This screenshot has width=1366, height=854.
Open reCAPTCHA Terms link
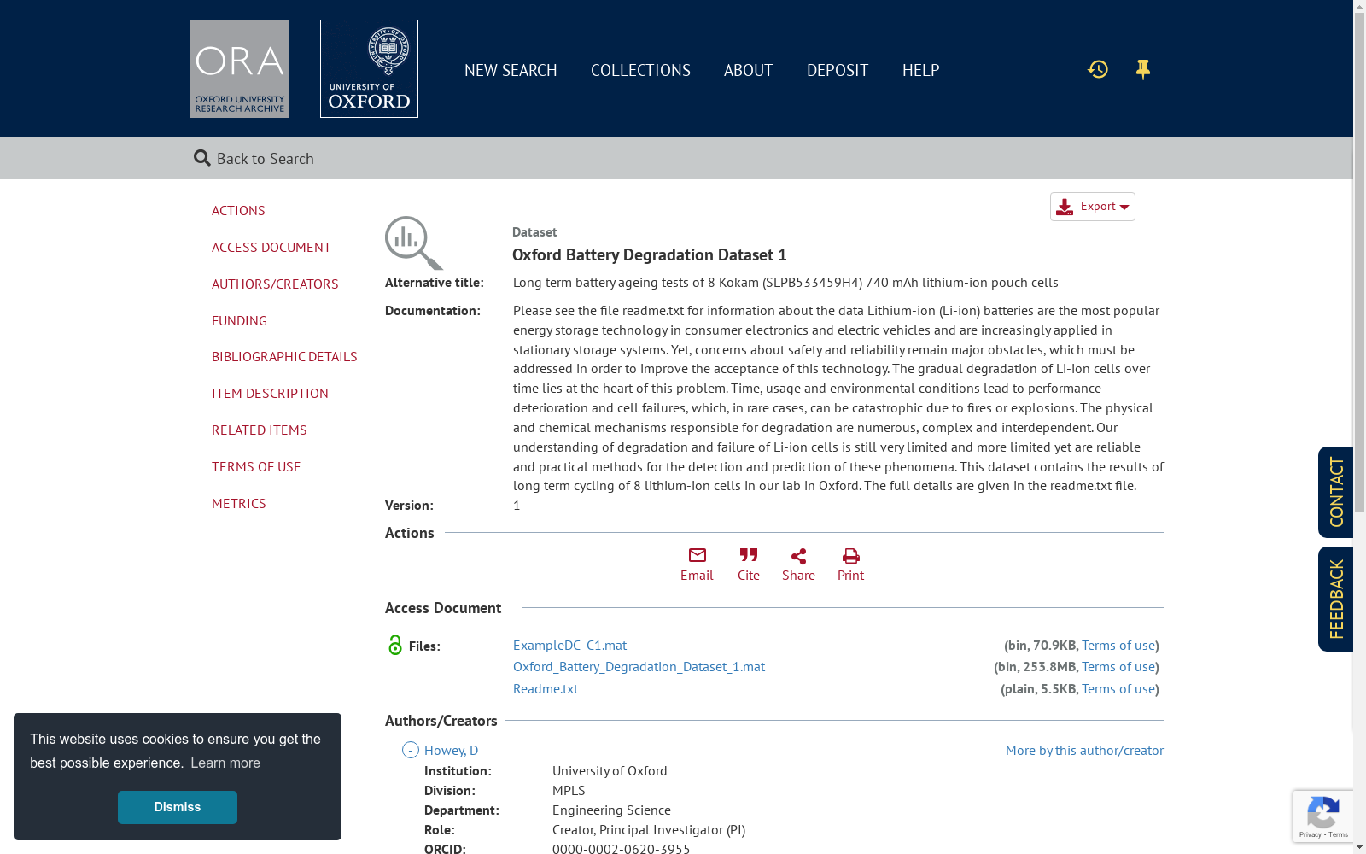[x=1338, y=834]
